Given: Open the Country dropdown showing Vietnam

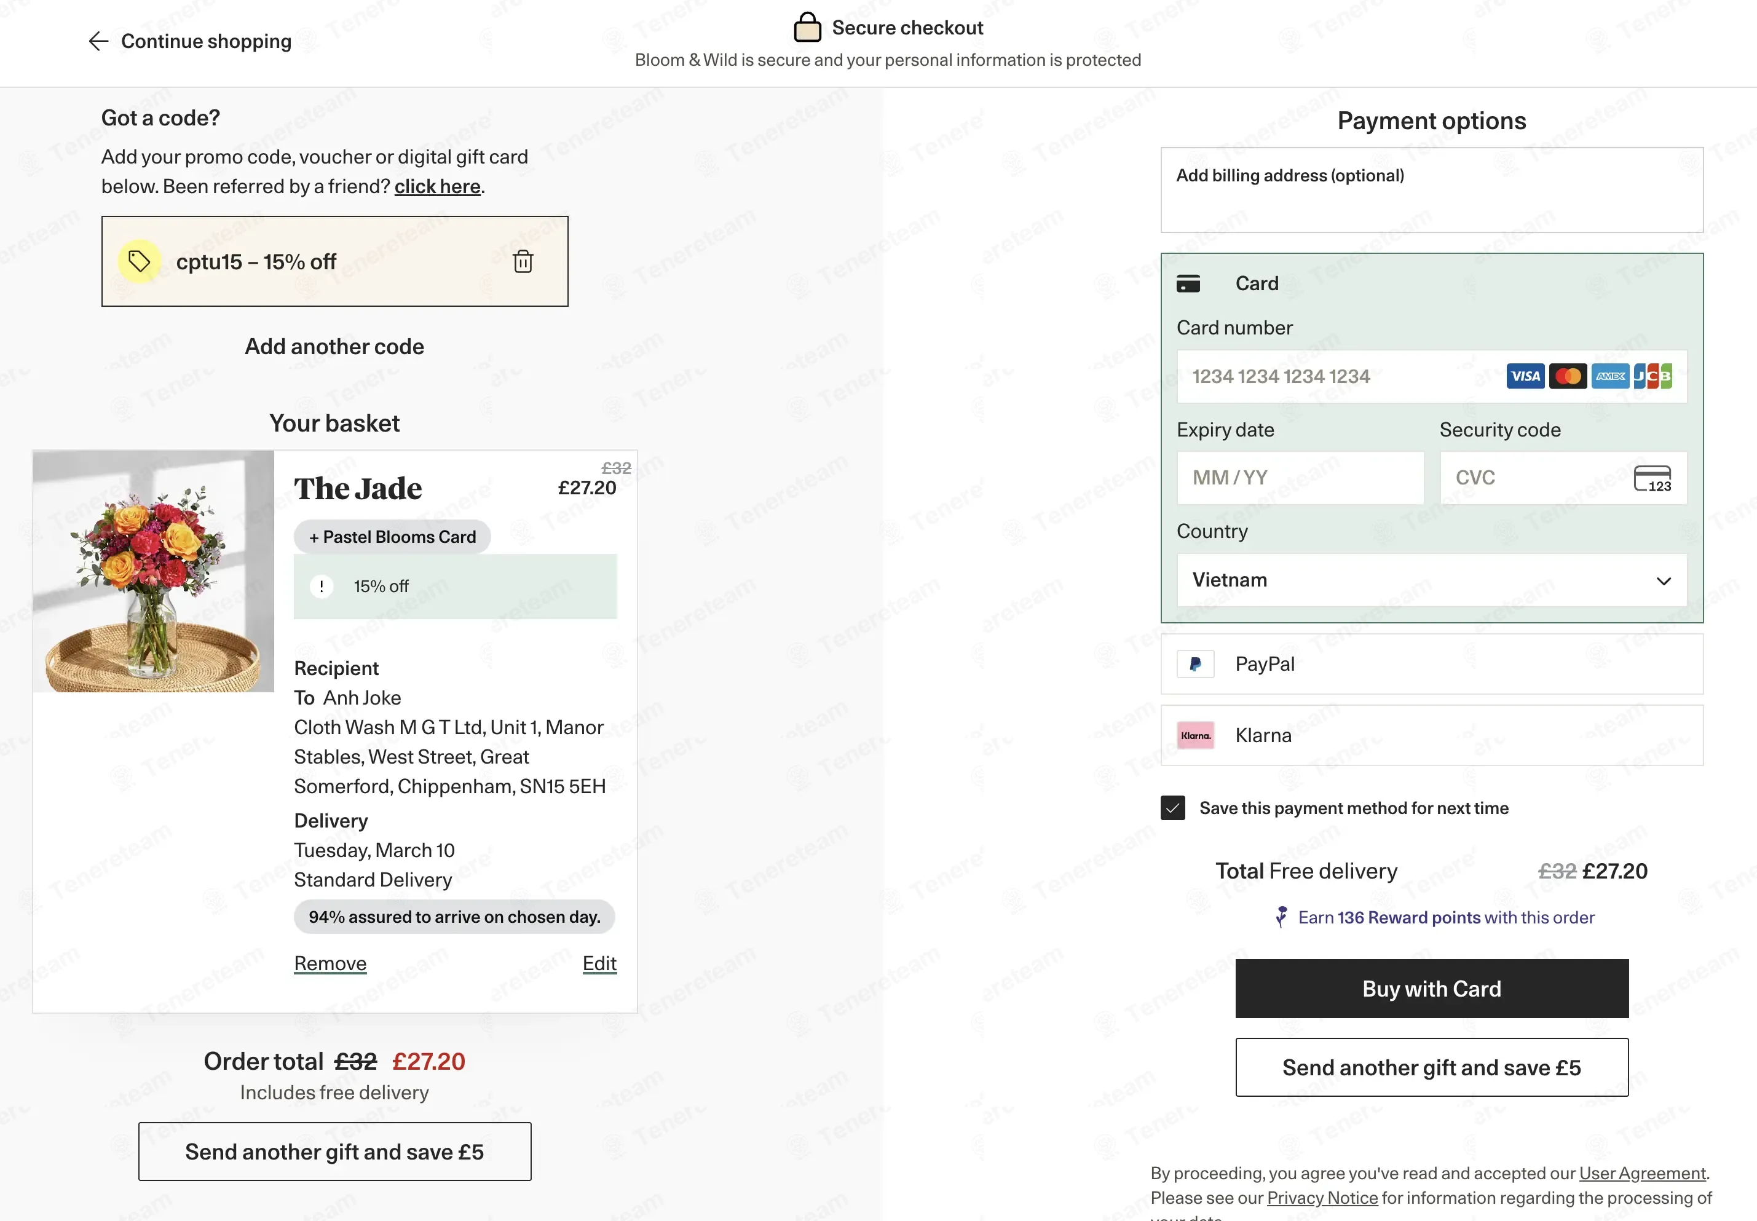Looking at the screenshot, I should click(1431, 580).
